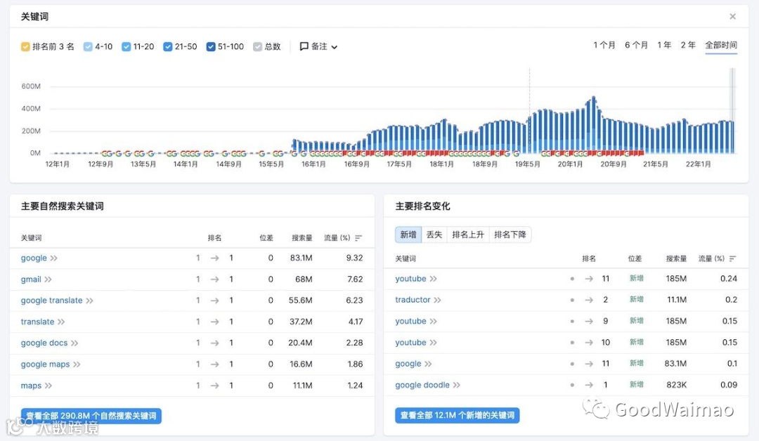Toggle the 51-100 ranking checkbox
This screenshot has height=441, width=759.
211,47
